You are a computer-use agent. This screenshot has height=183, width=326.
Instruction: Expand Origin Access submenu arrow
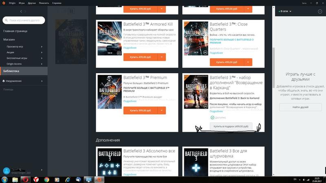42,64
